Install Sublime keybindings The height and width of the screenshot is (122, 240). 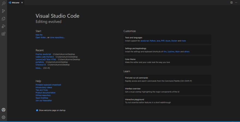[171, 52]
